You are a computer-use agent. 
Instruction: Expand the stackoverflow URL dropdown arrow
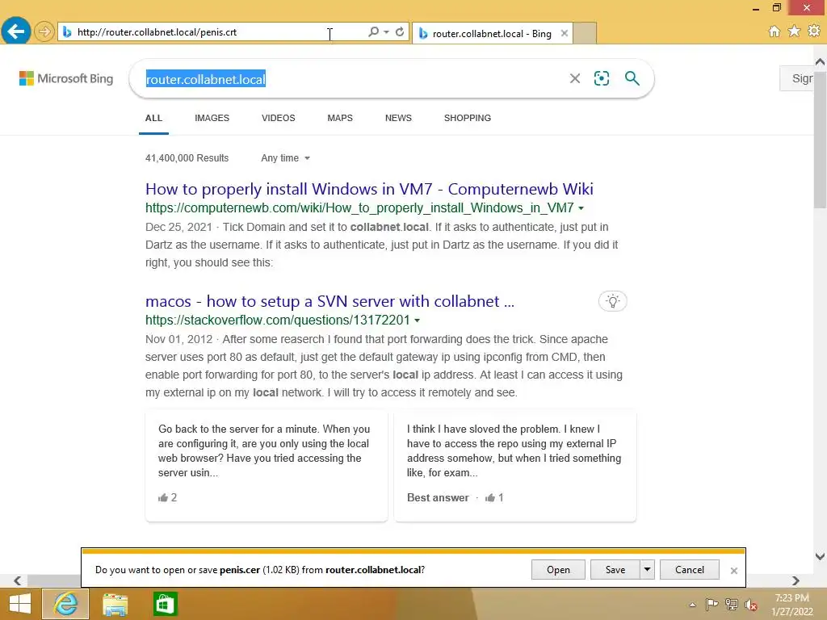coord(418,320)
